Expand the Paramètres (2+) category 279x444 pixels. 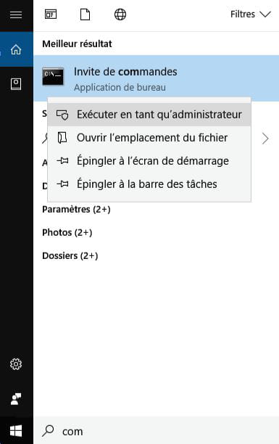pos(76,210)
